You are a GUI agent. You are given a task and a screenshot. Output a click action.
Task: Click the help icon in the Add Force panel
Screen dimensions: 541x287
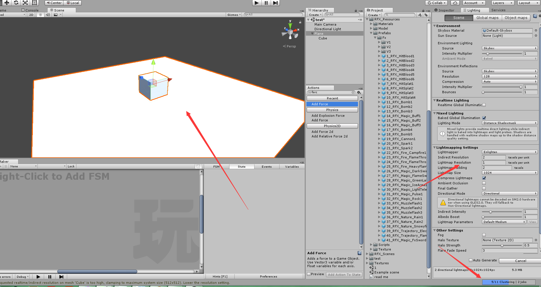point(359,253)
